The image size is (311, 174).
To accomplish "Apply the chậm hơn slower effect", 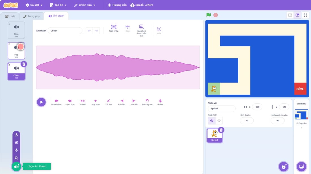I will pos(70,102).
